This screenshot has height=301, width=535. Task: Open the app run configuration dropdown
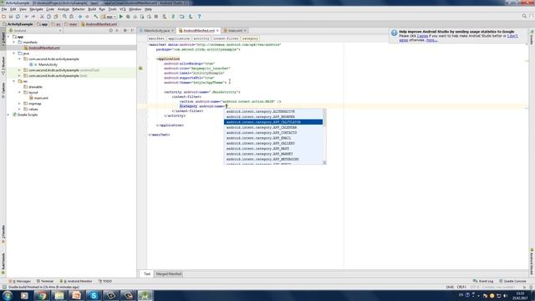109,17
